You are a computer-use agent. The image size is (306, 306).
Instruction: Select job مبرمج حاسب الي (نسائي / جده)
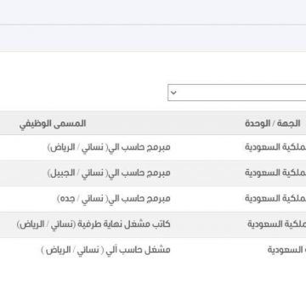114,199
